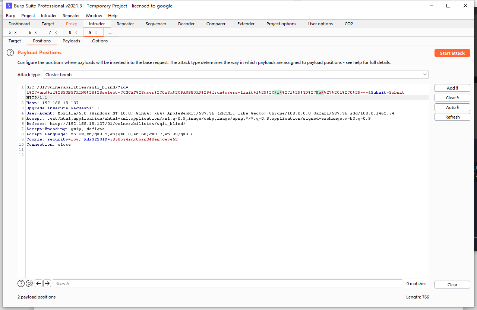
Task: Close Intruder attack tab 5
Action: click(15, 33)
